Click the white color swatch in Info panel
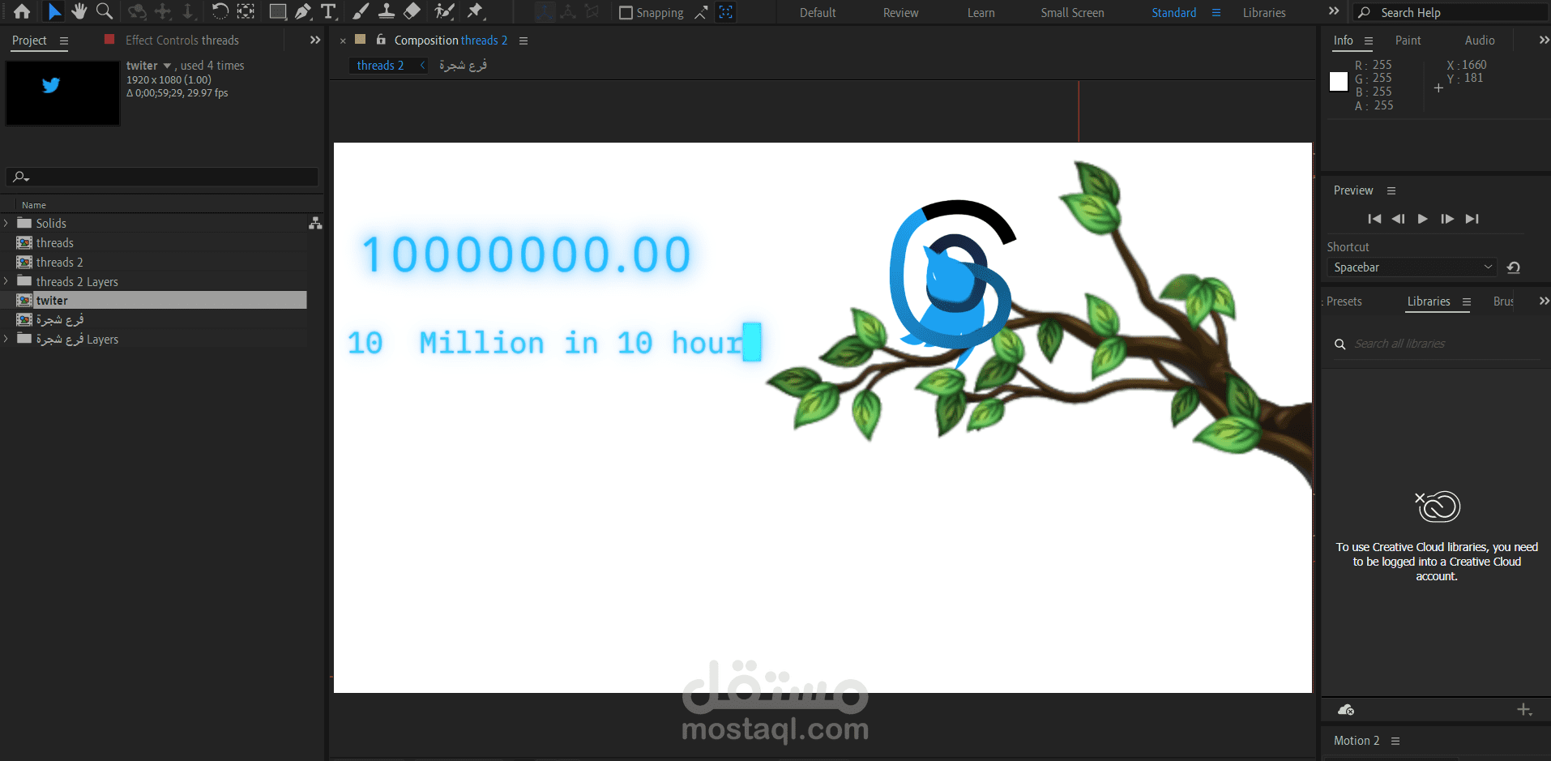 point(1339,81)
